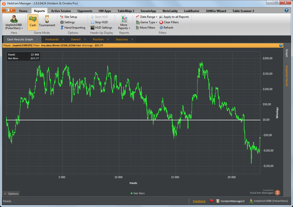
Task: Stop the HUD
Action: coord(100,22)
